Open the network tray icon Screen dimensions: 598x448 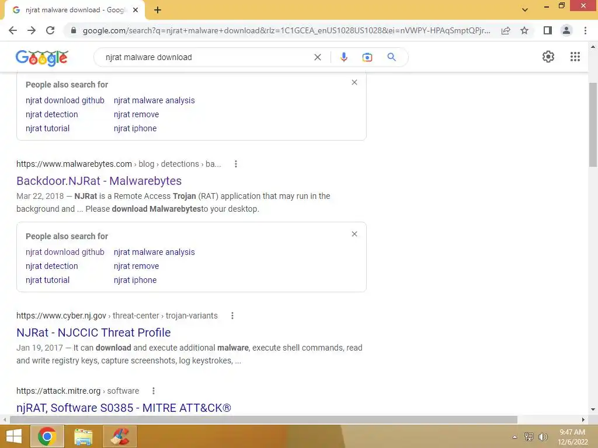[529, 437]
